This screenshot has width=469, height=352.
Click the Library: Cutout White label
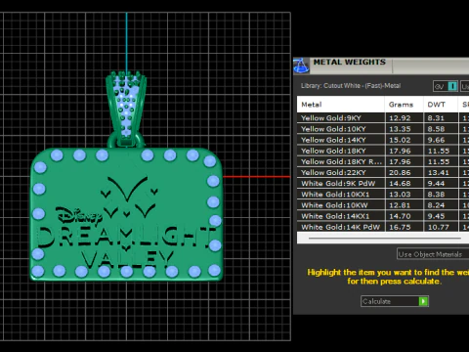point(351,86)
